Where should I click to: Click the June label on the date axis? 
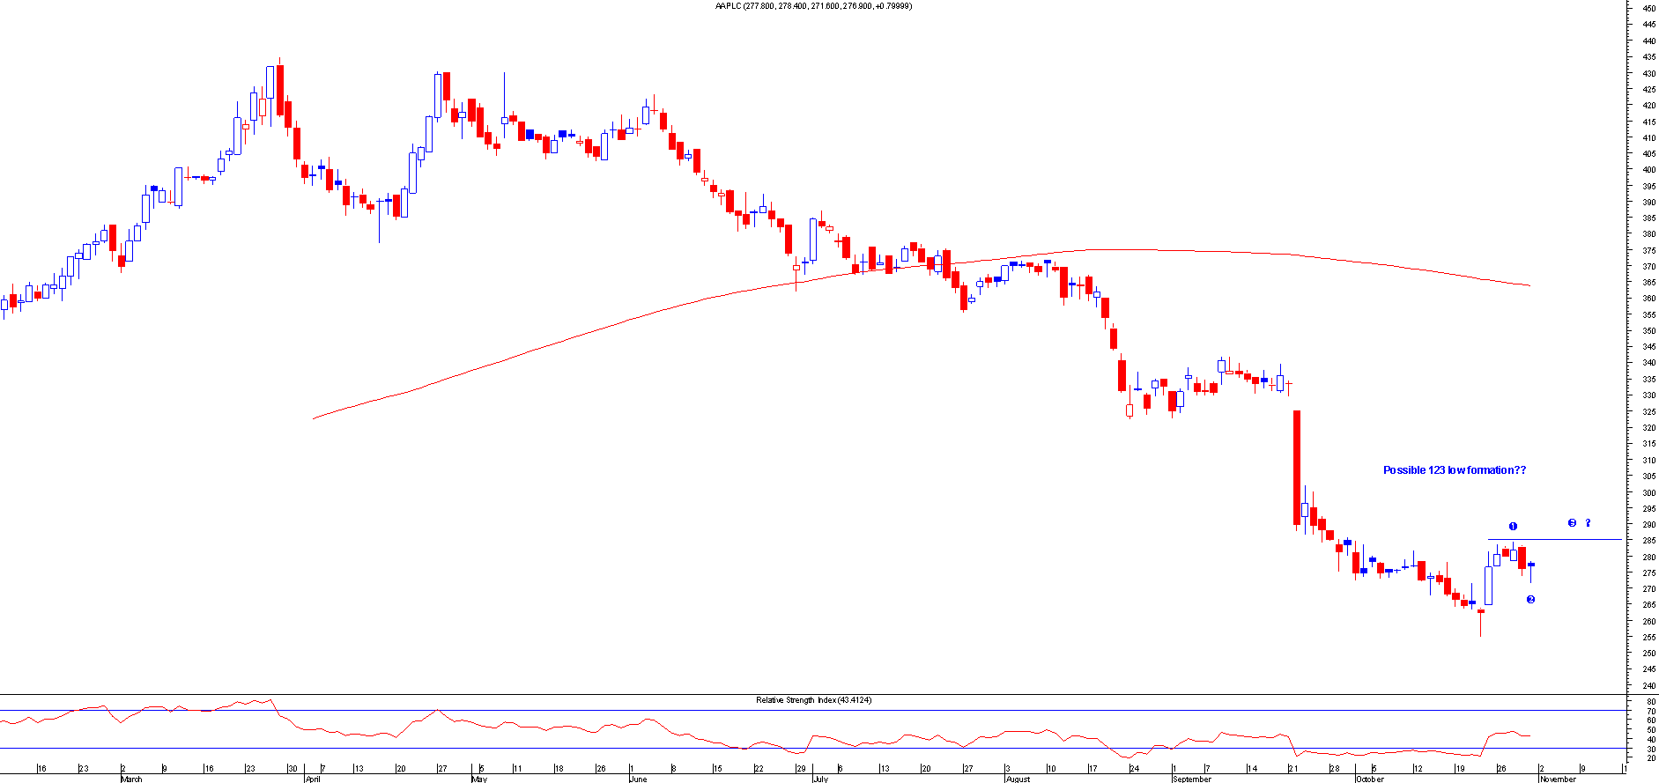(x=638, y=779)
